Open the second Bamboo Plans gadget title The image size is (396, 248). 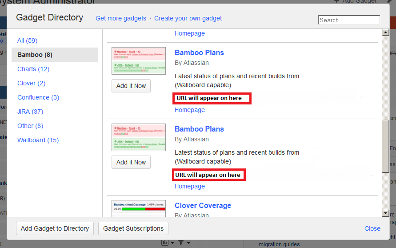coord(199,129)
